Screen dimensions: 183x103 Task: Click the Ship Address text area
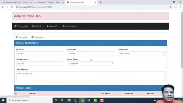tap(90, 76)
